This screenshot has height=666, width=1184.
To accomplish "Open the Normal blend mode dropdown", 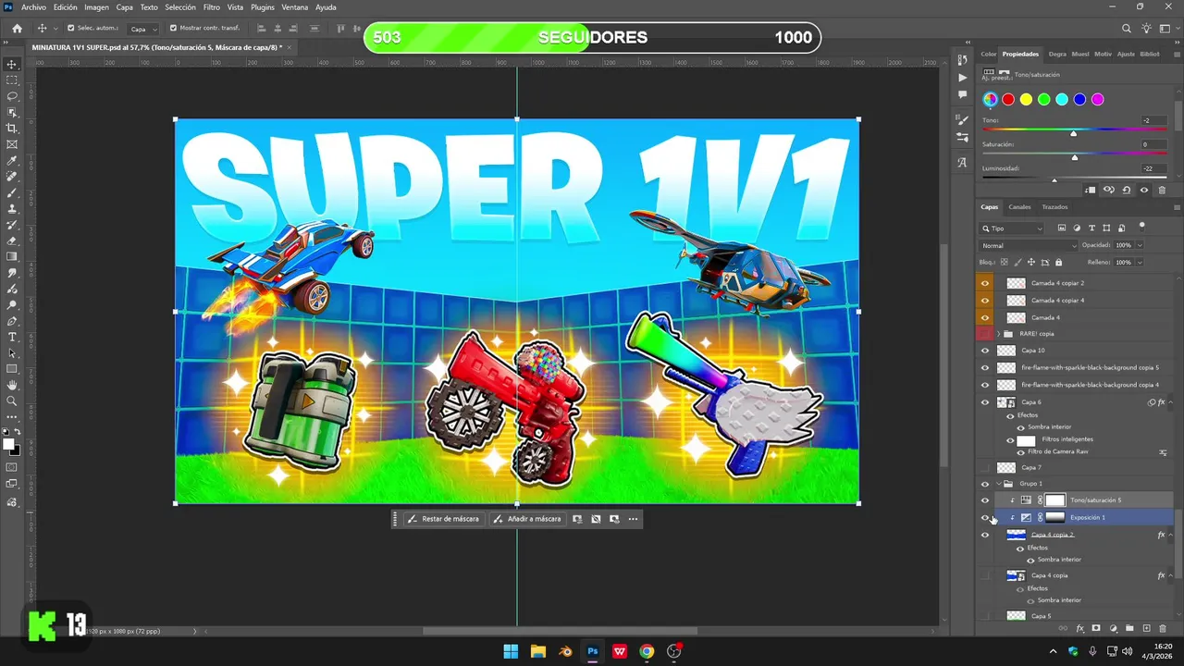I will (x=1029, y=245).
